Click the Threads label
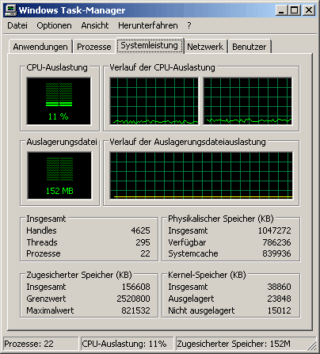 [x=42, y=242]
